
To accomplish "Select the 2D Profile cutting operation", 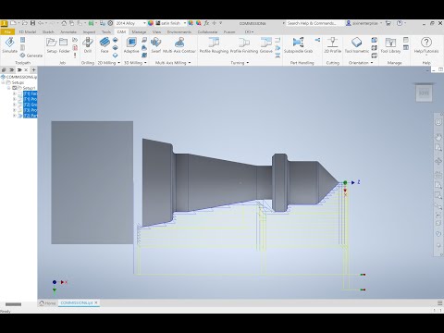I will click(x=332, y=45).
